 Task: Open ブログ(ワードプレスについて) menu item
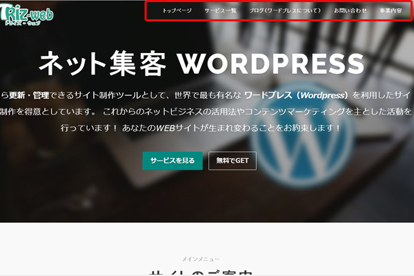[x=285, y=10]
